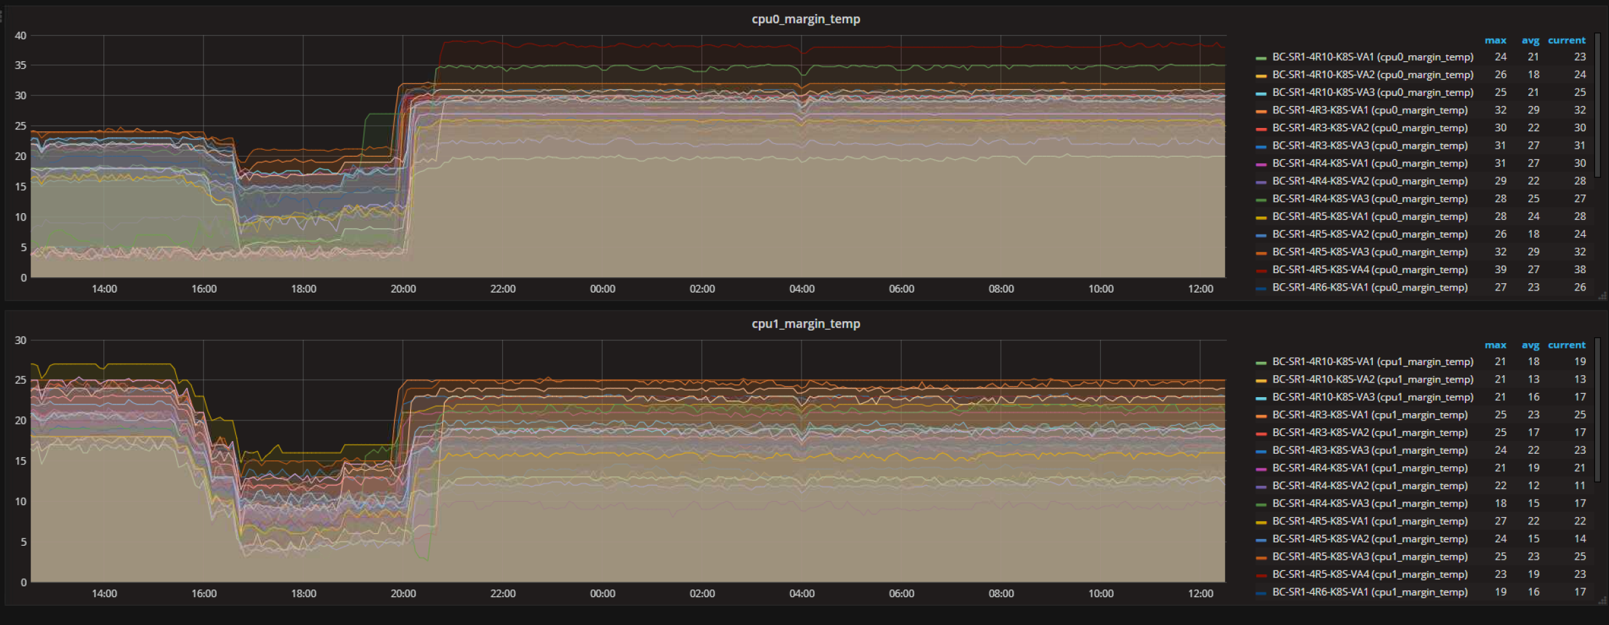1609x625 pixels.
Task: Select legend label BC-SR1-4R3-K8S-VA3 (cpu1_margin_temp)
Action: (x=1370, y=450)
